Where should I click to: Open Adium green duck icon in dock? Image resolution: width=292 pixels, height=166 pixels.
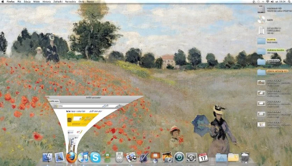107,157
